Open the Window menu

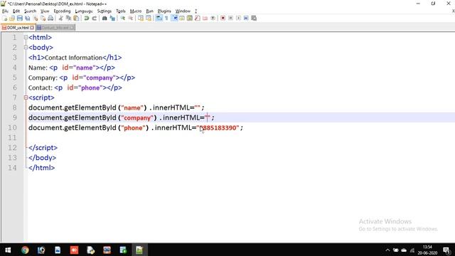pyautogui.click(x=183, y=11)
